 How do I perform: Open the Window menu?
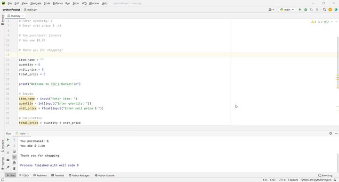(94, 3)
